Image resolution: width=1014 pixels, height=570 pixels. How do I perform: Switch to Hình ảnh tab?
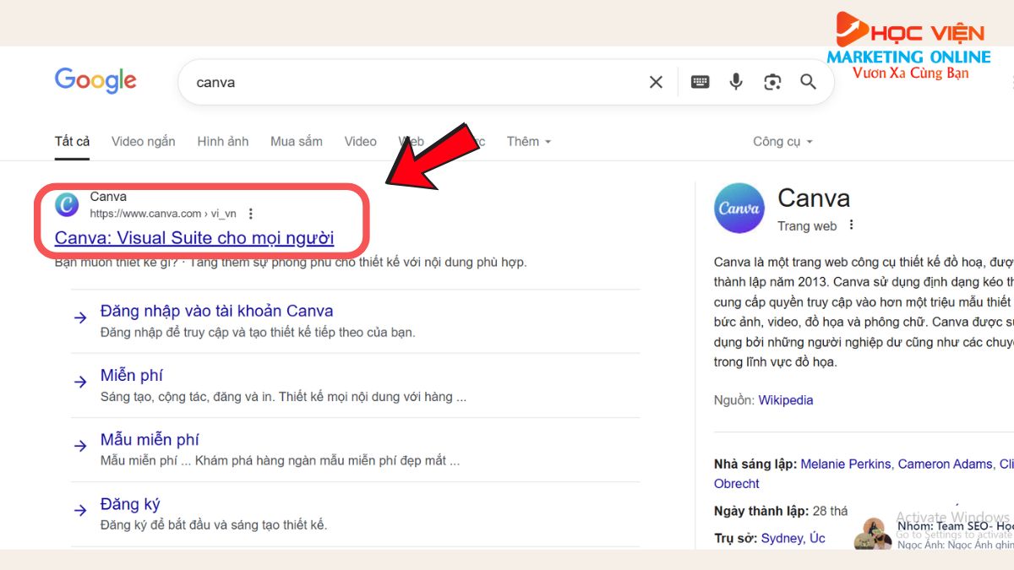tap(223, 141)
